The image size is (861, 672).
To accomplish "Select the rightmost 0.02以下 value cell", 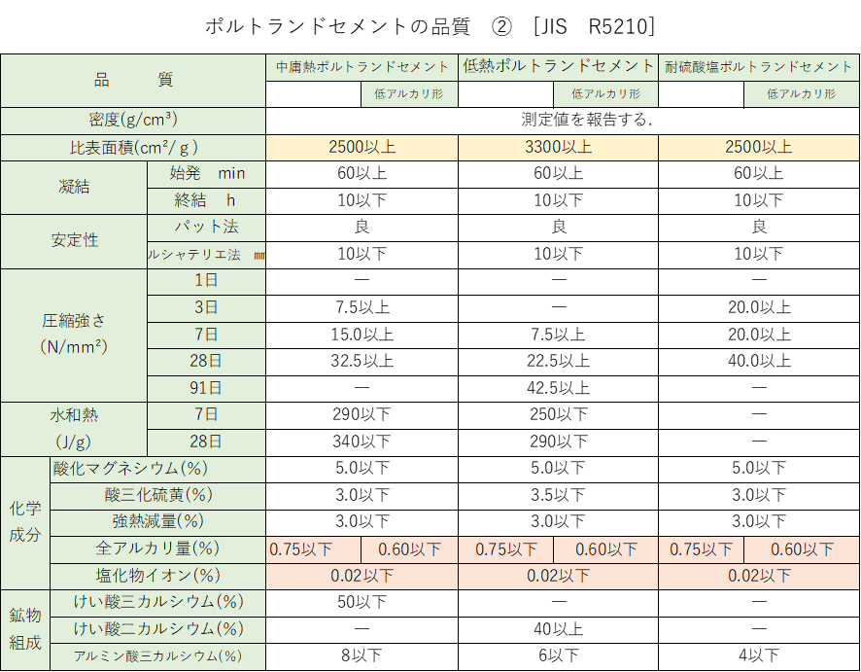I will pyautogui.click(x=759, y=575).
